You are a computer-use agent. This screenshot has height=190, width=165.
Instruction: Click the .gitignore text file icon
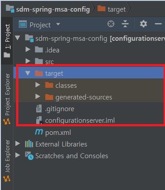point(39,108)
